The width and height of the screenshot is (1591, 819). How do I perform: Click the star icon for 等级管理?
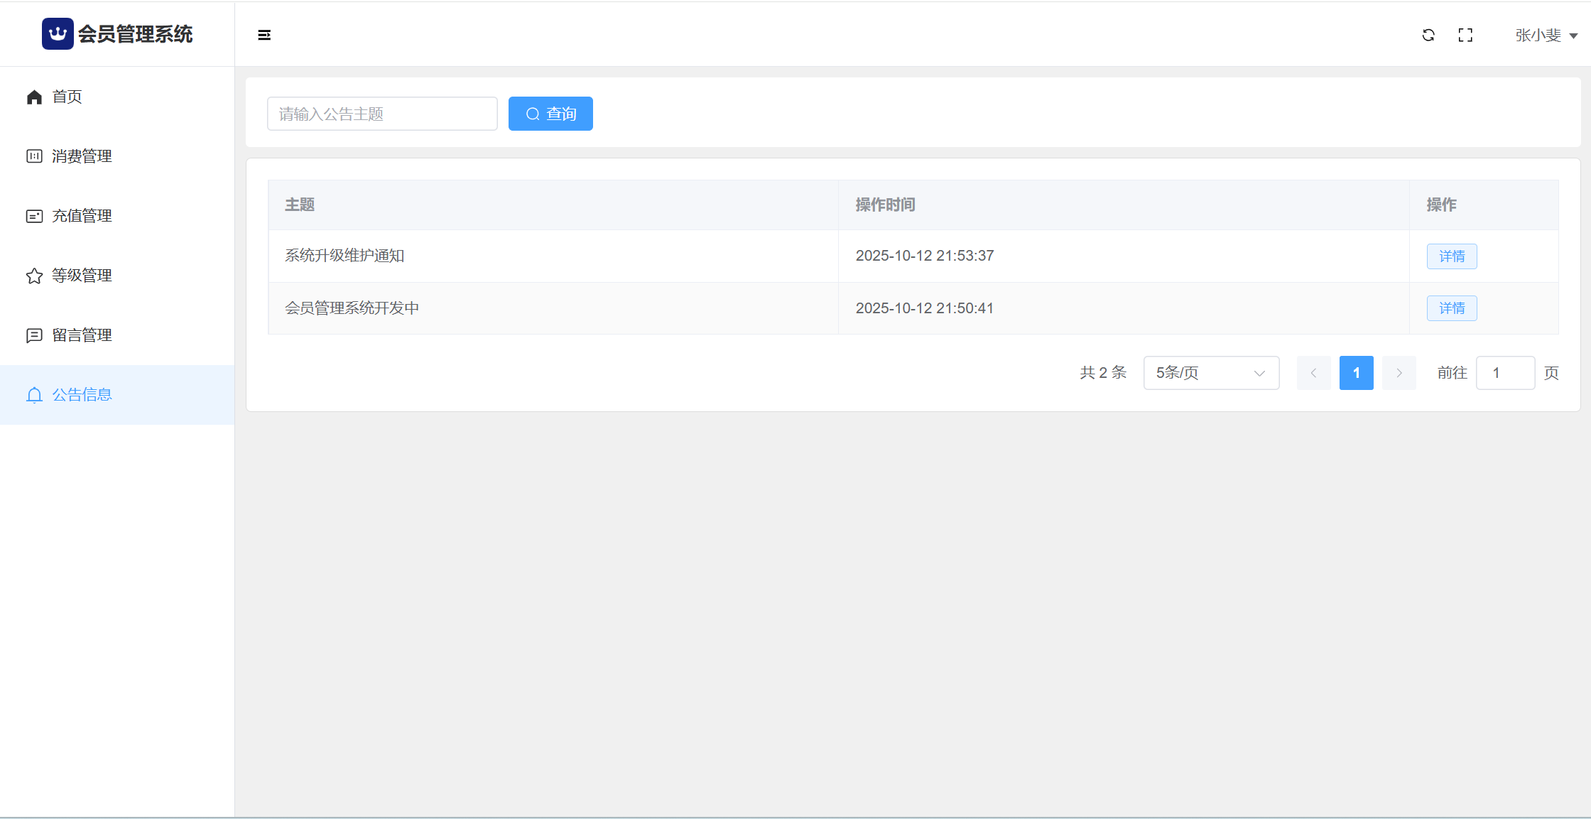click(x=34, y=276)
